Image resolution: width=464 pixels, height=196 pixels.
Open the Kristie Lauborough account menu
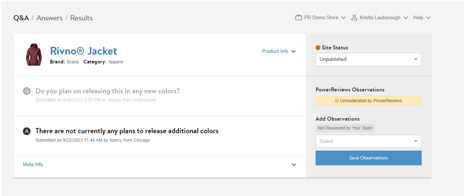coord(379,18)
